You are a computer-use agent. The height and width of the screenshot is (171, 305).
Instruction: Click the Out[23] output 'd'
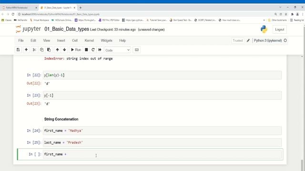pyautogui.click(x=47, y=104)
